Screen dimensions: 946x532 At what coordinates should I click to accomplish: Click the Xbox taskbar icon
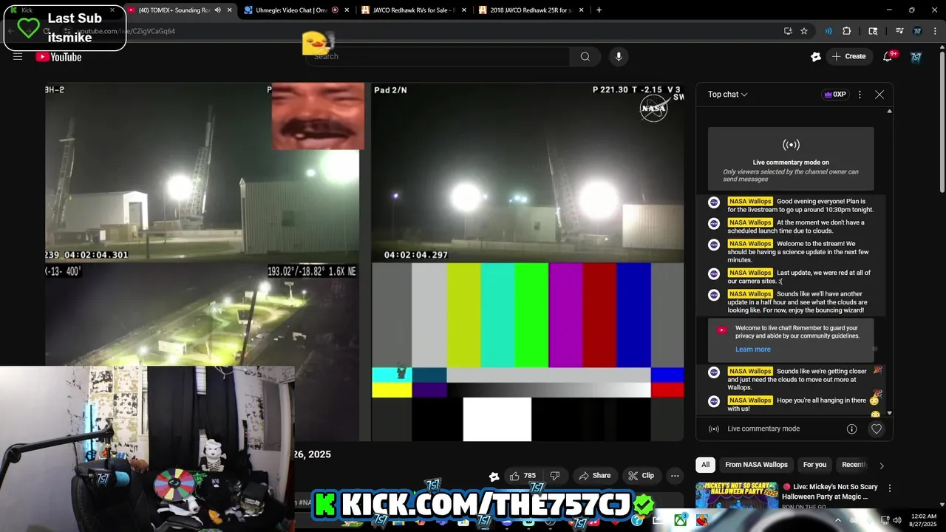[680, 521]
